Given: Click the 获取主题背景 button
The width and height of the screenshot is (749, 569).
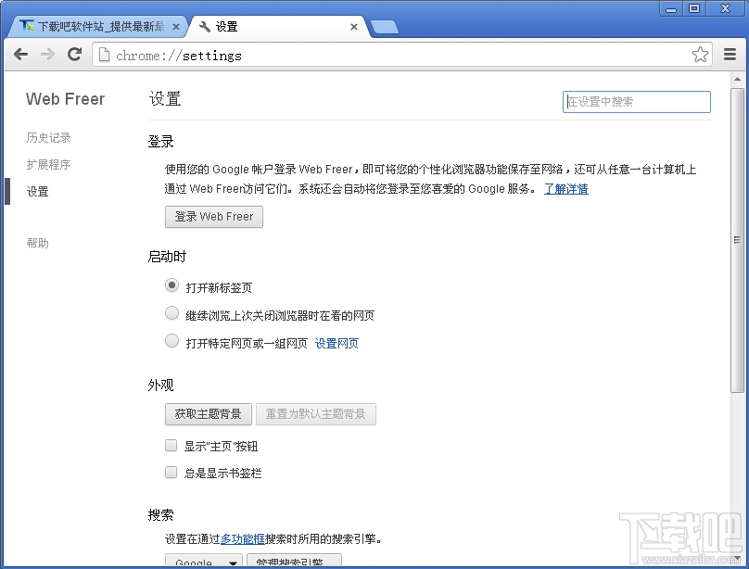Looking at the screenshot, I should tap(209, 414).
